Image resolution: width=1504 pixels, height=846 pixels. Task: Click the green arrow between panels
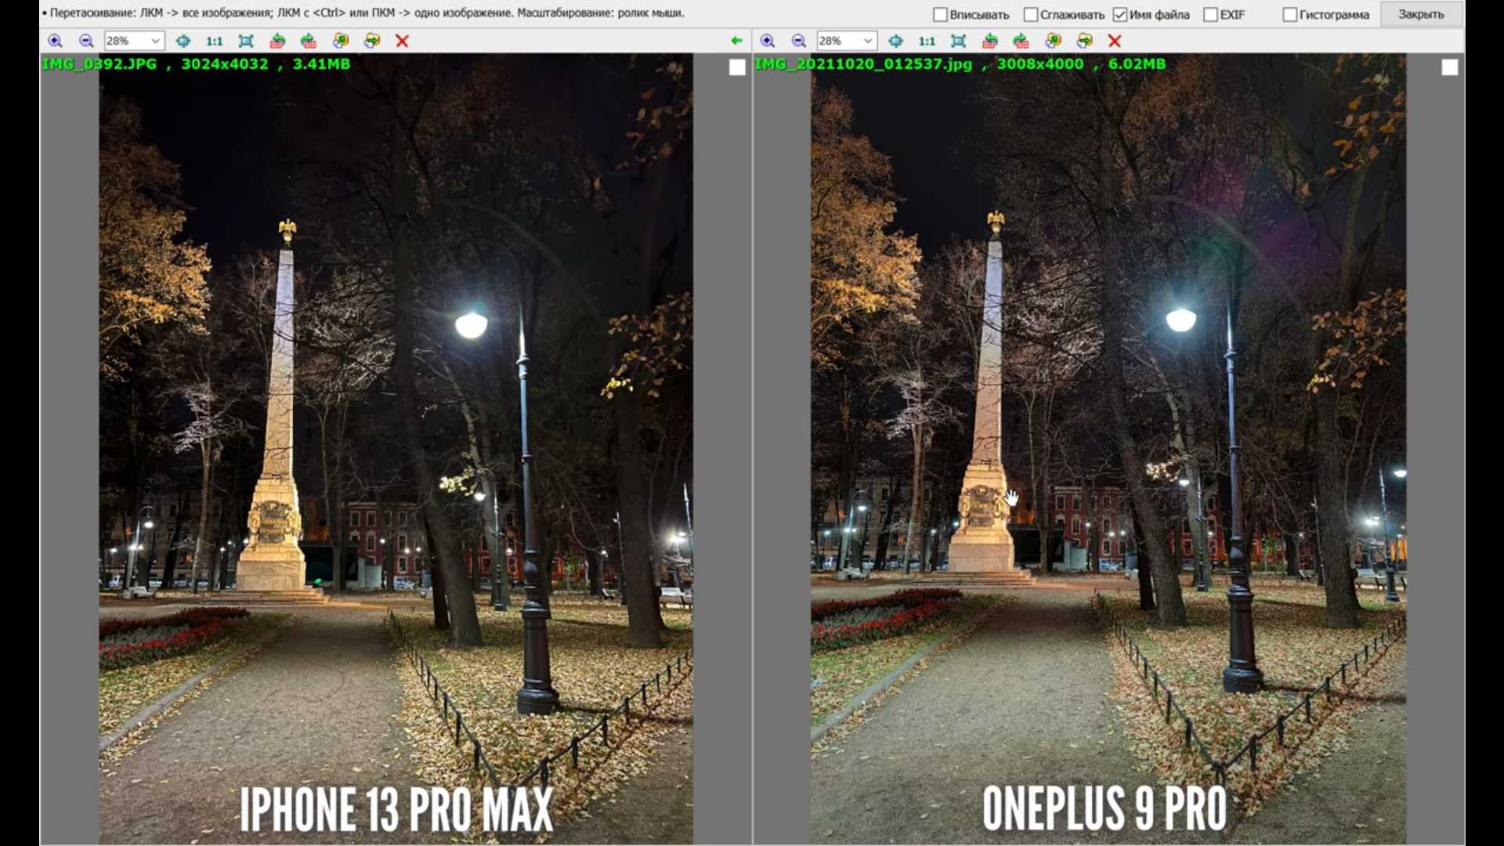coord(736,41)
